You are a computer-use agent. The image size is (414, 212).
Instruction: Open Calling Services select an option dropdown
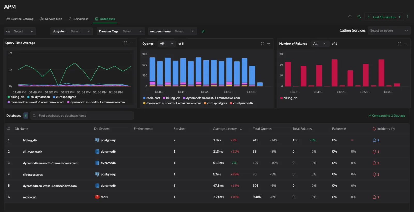(389, 31)
